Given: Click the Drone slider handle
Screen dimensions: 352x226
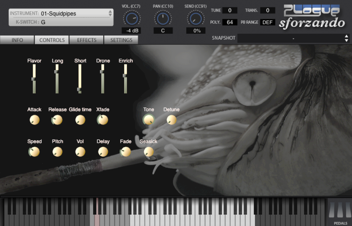Looking at the screenshot, I should pyautogui.click(x=102, y=72).
